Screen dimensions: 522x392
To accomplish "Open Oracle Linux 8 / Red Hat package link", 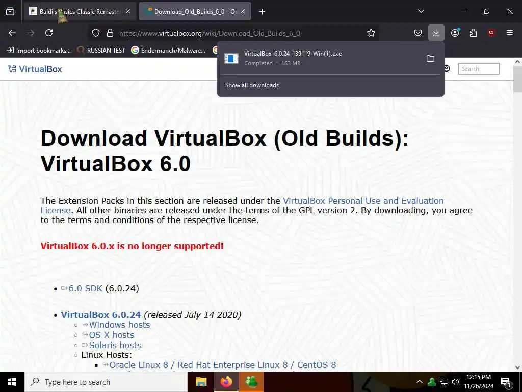I will click(x=222, y=365).
